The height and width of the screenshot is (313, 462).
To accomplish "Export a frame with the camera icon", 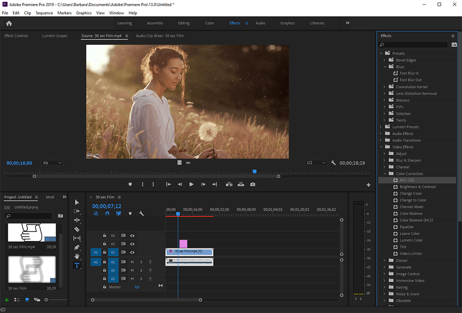I will point(254,184).
